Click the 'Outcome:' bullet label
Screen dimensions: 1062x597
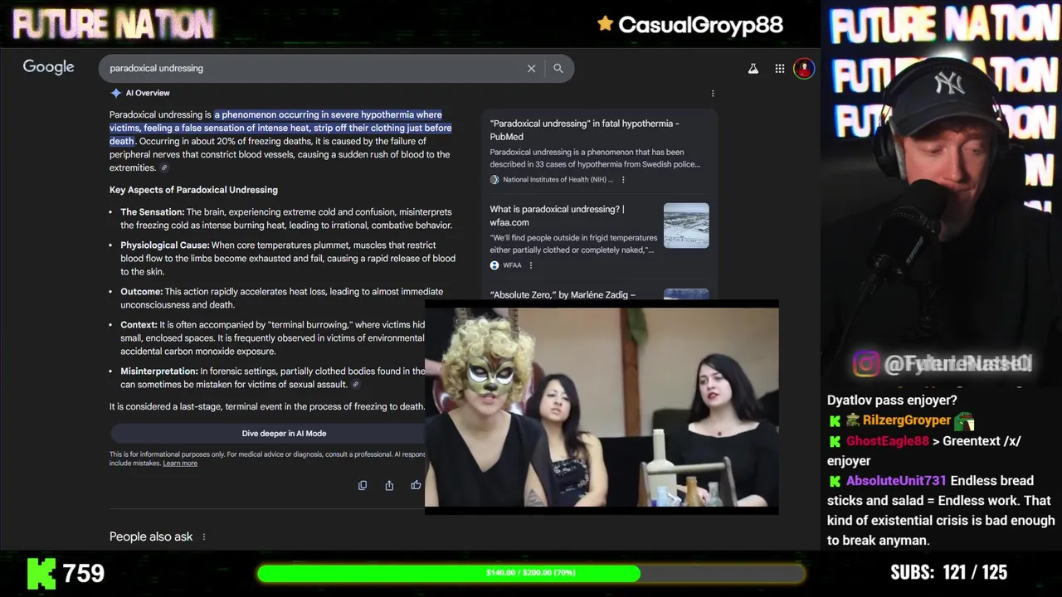(x=141, y=292)
